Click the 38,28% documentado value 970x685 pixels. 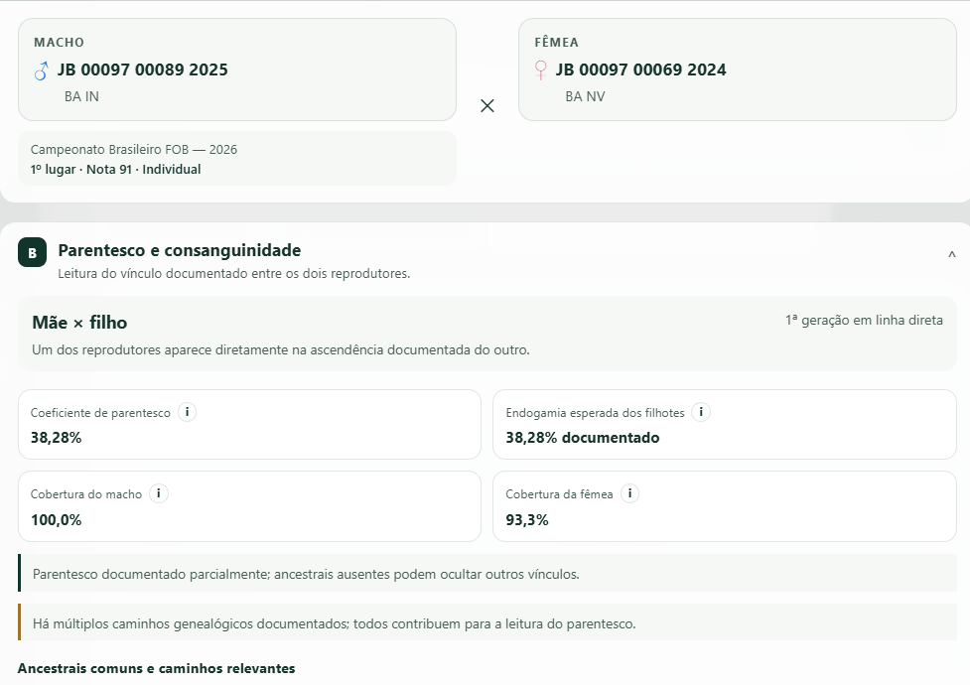click(x=583, y=438)
